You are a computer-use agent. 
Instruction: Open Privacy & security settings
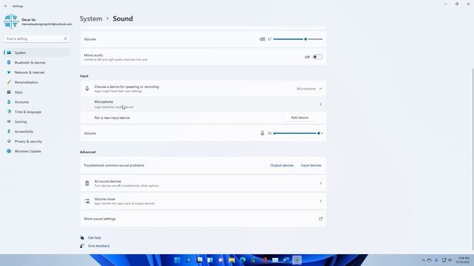point(37,141)
